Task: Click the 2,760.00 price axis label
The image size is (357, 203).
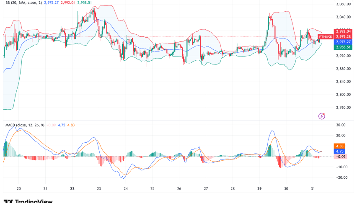Action: pos(343,108)
